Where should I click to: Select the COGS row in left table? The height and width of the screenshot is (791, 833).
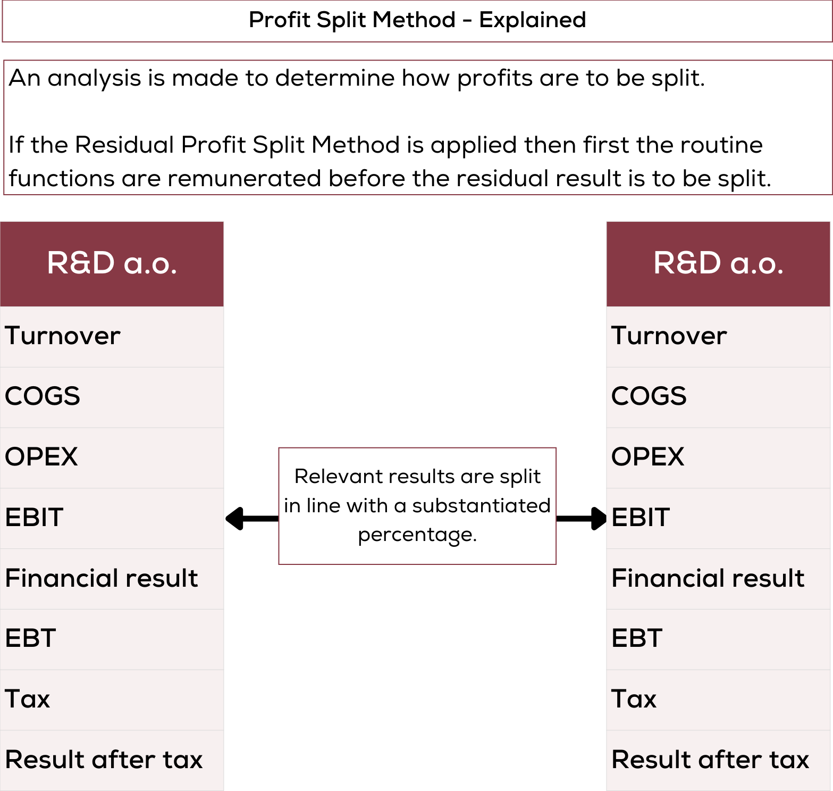tap(112, 397)
